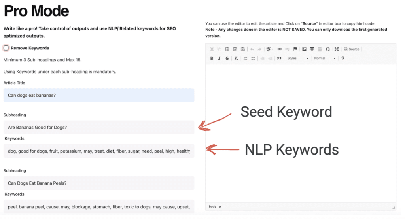Open the spell check dropdown arrow
The height and width of the screenshot is (219, 405).
[x=273, y=49]
